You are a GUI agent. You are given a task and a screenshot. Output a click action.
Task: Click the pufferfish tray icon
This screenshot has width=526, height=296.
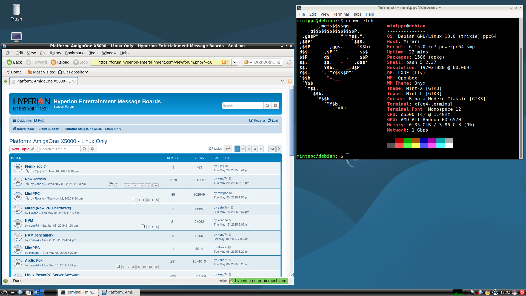(488, 292)
